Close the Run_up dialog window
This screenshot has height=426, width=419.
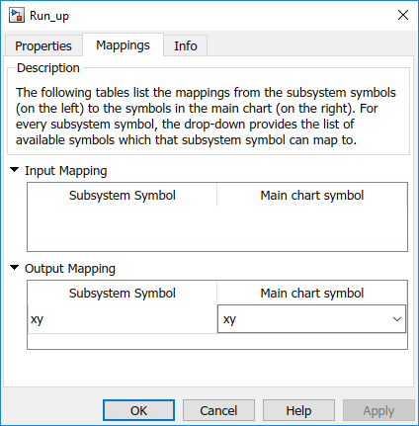coord(403,15)
